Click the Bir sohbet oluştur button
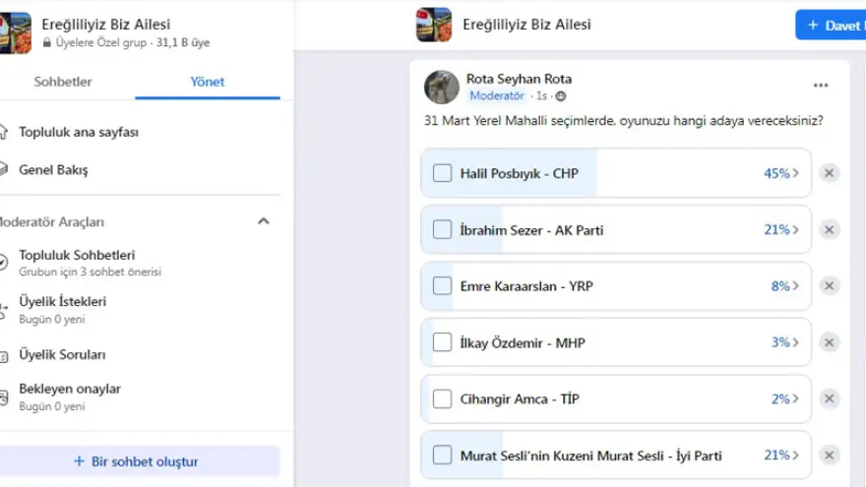The height and width of the screenshot is (487, 866). tap(140, 461)
